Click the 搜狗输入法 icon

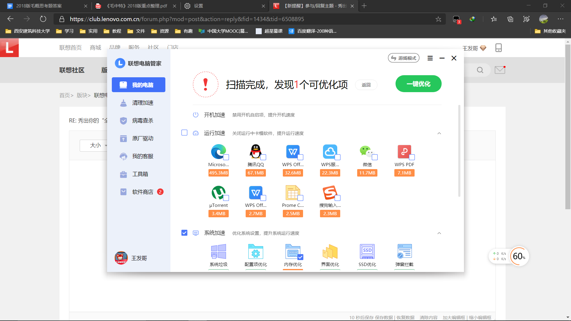point(330,192)
